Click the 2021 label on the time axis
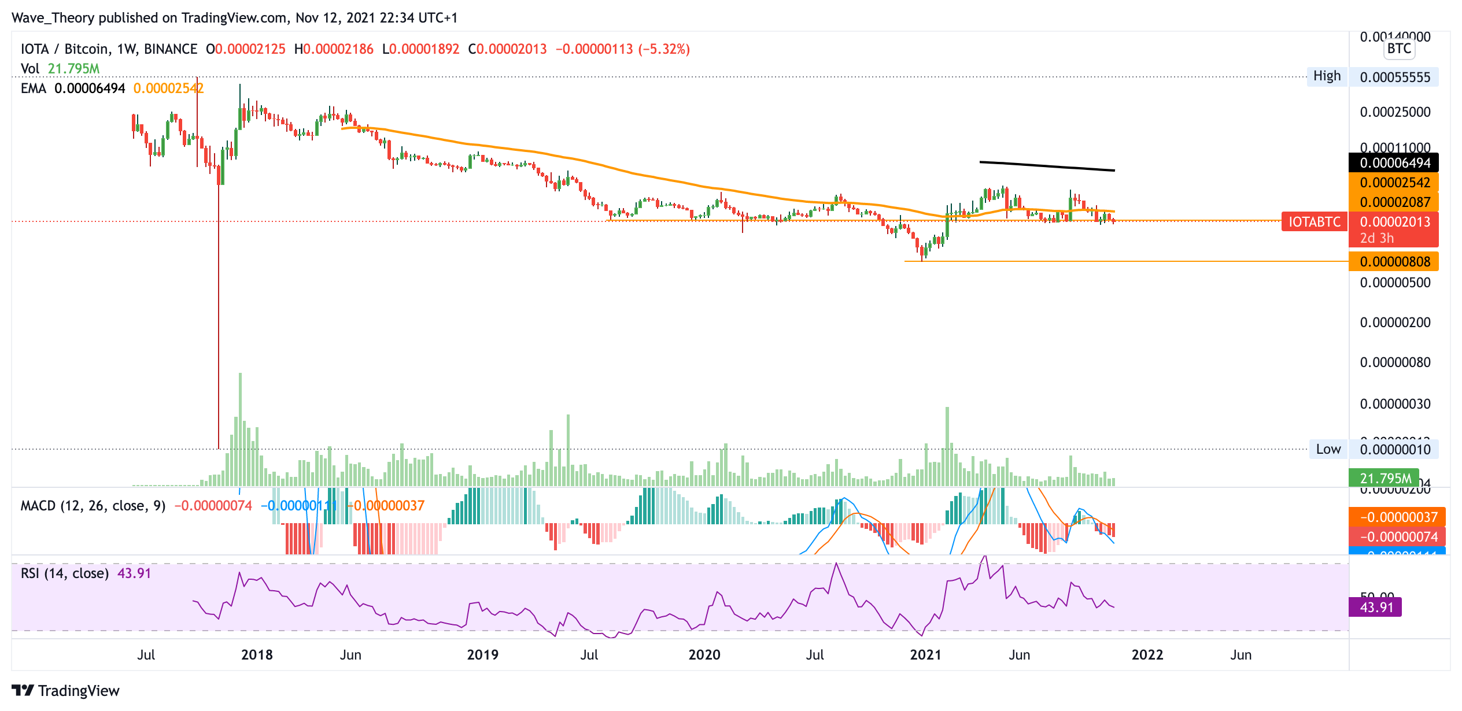Viewport: 1462px width, 711px height. (925, 655)
